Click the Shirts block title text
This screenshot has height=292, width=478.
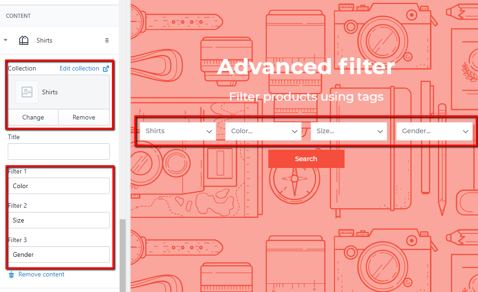pos(44,40)
